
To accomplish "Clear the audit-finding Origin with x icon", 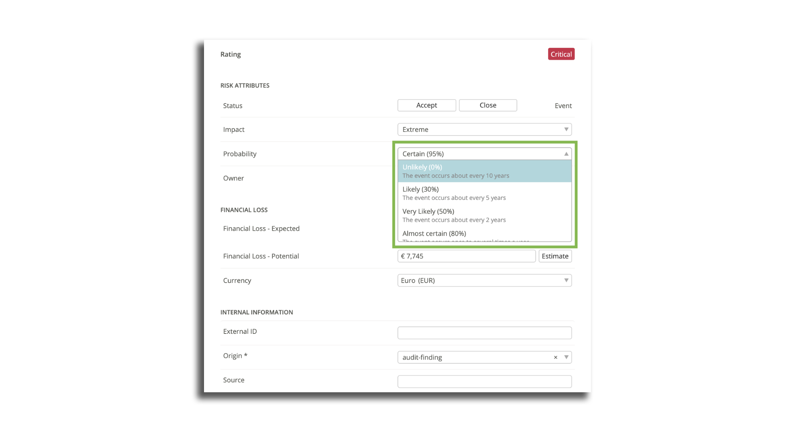I will click(555, 357).
